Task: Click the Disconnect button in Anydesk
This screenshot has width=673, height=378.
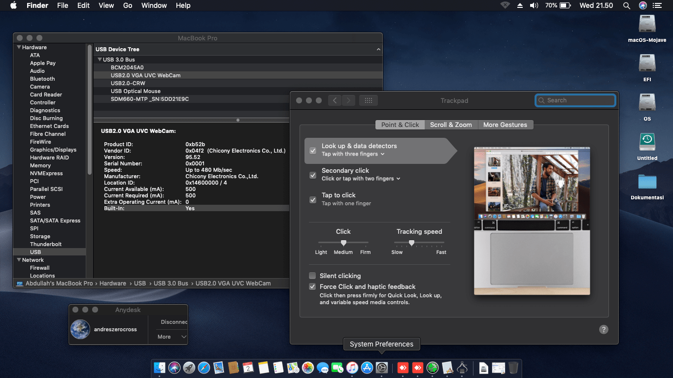Action: point(173,322)
